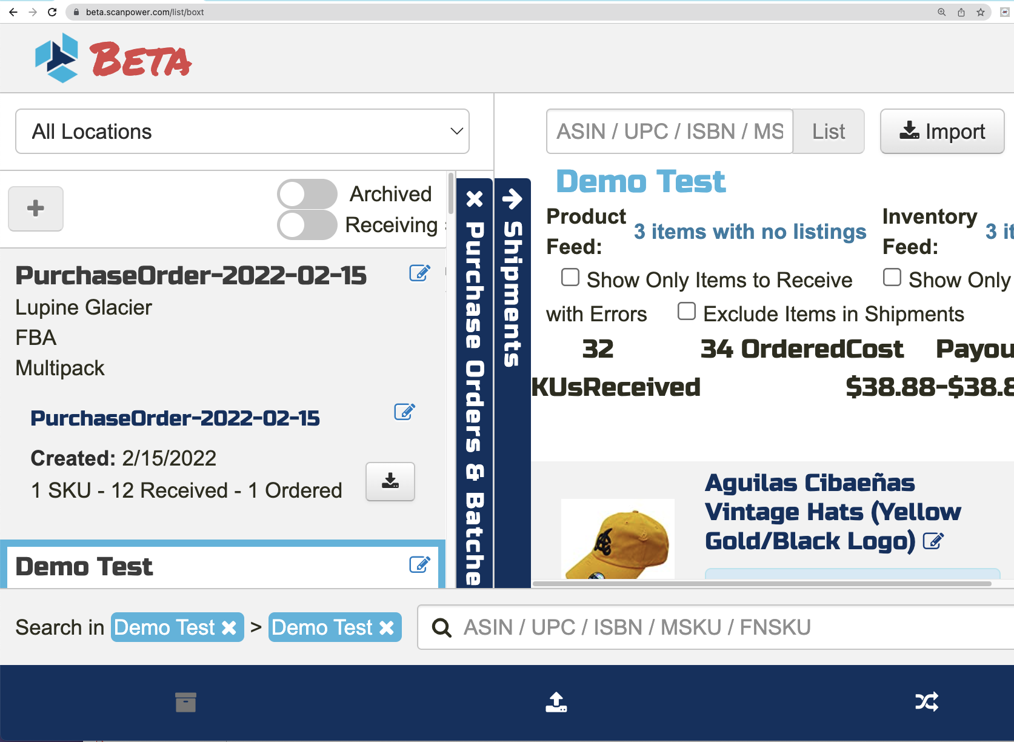Screen dimensions: 1014x742
Task: Open browser zoom control
Action: [942, 12]
